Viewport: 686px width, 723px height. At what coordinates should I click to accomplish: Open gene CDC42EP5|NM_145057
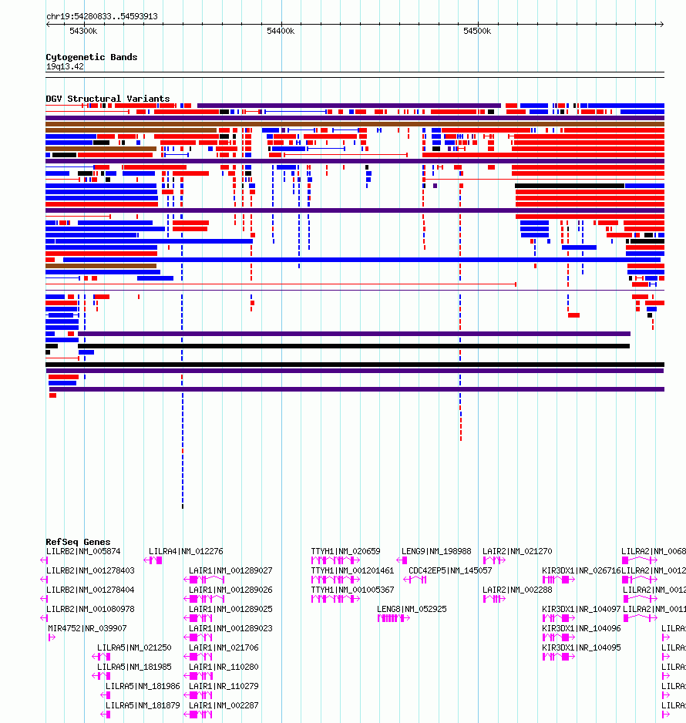click(450, 570)
